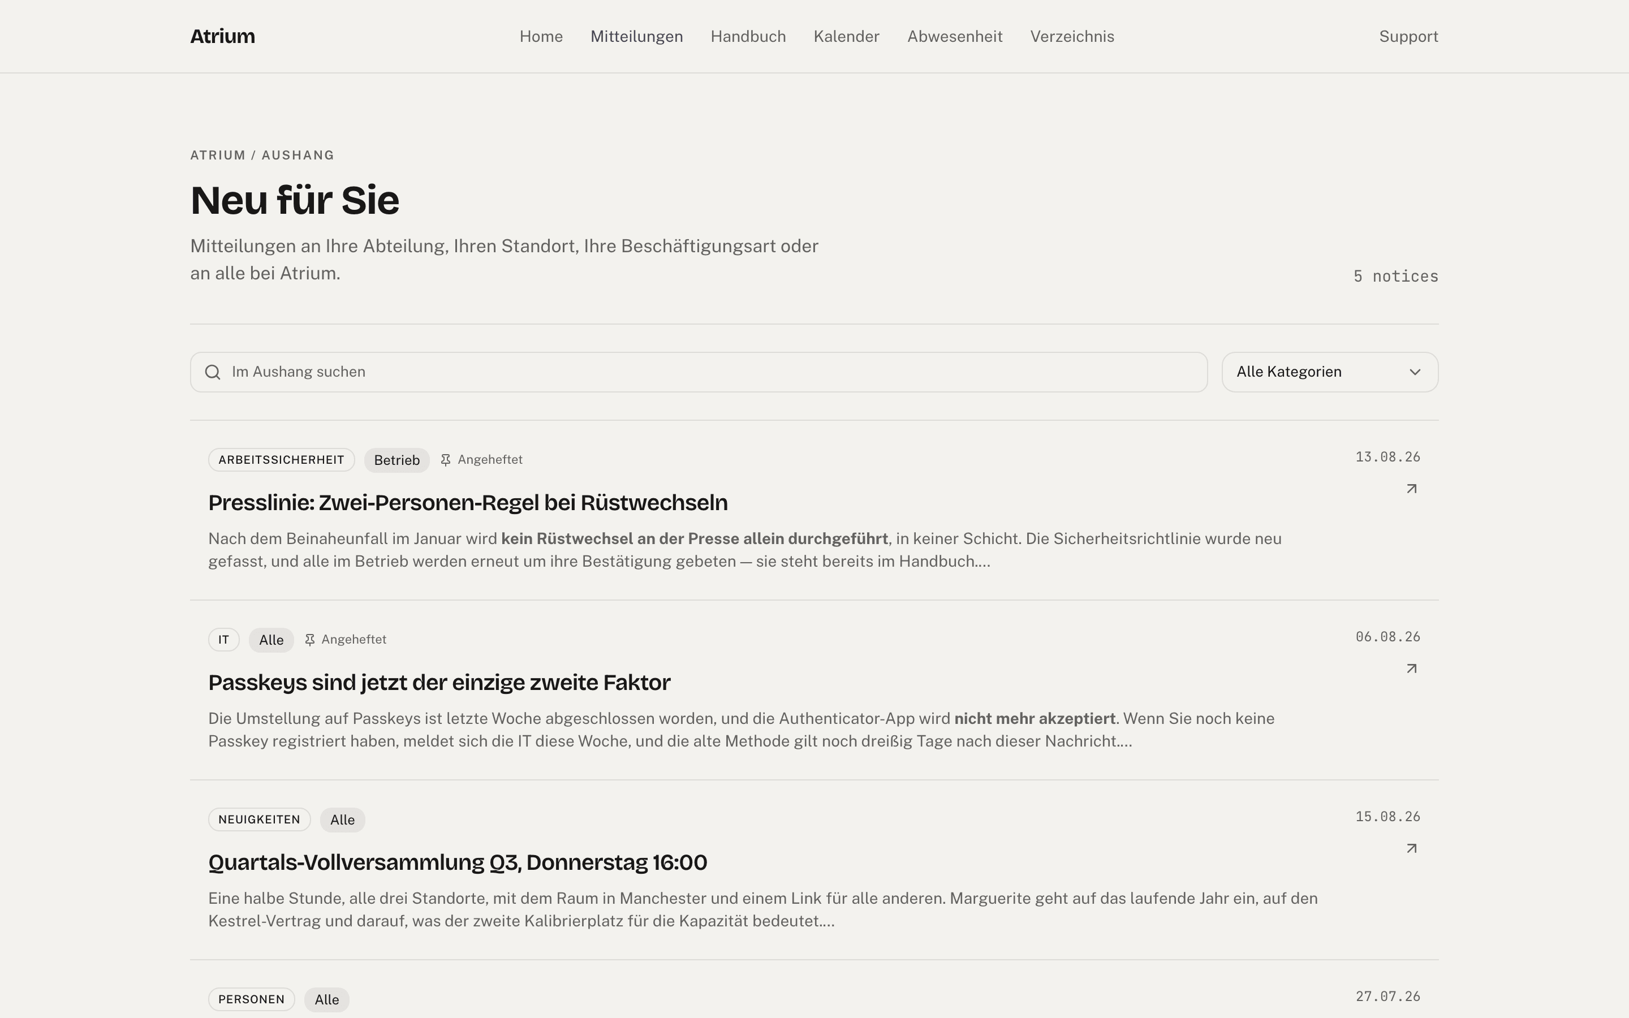This screenshot has width=1629, height=1018.
Task: Open the Abwesenheit section
Action: (x=955, y=36)
